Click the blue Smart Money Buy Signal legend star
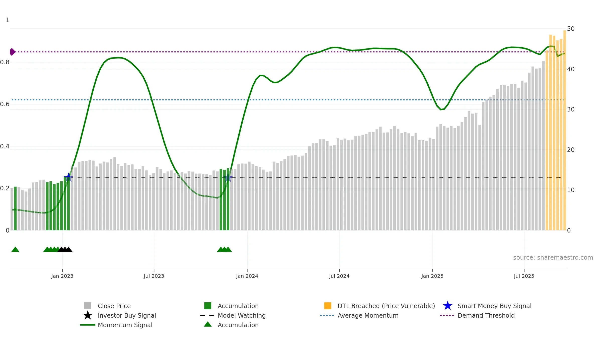 click(447, 306)
